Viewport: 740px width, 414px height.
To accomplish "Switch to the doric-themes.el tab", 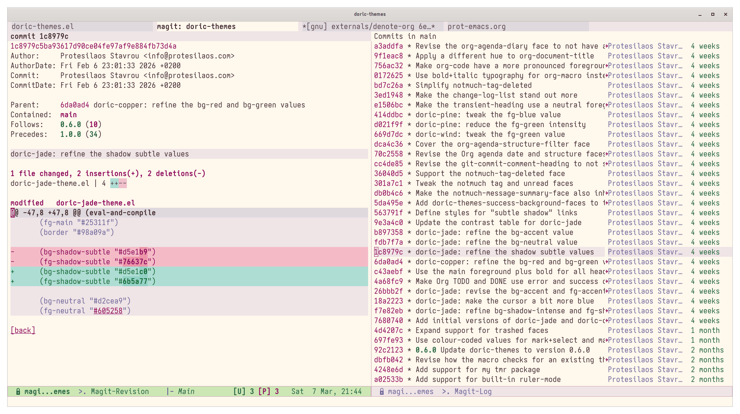I will coord(43,26).
